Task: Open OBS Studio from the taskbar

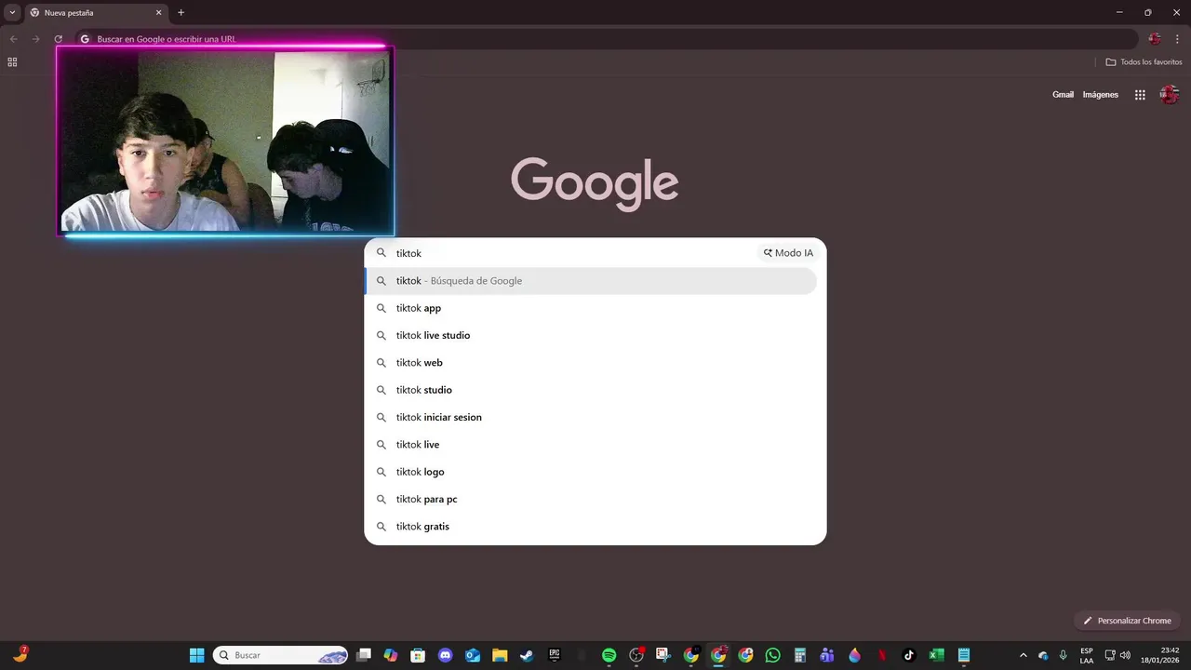Action: click(636, 655)
